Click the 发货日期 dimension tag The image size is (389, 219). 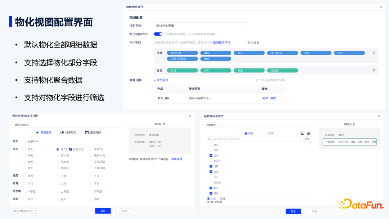pos(182,53)
